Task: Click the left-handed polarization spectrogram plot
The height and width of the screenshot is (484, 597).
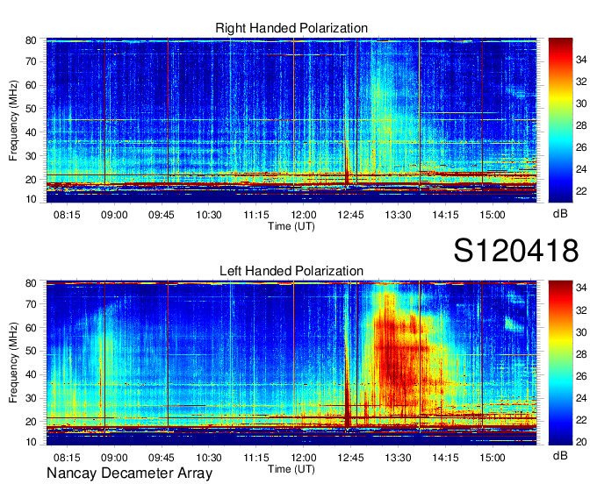Action: [291, 363]
